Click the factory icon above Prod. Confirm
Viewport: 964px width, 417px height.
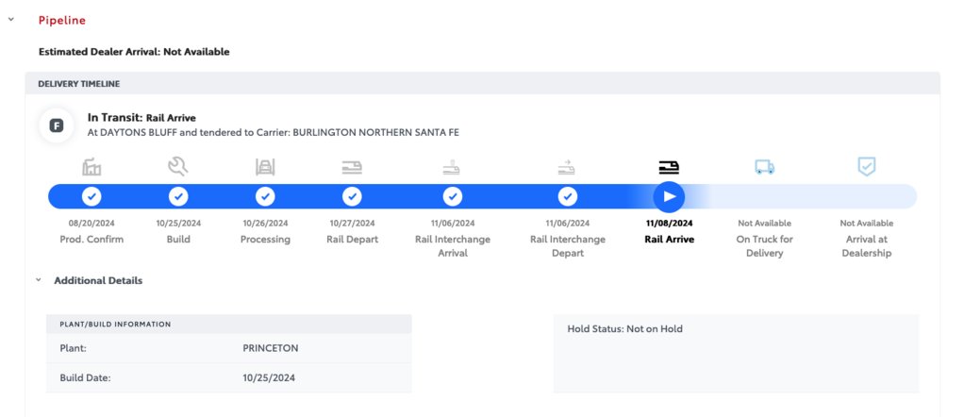coord(91,167)
